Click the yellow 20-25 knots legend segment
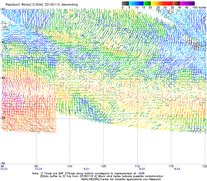Screen dimensions: 207x181 pyautogui.click(x=154, y=3)
